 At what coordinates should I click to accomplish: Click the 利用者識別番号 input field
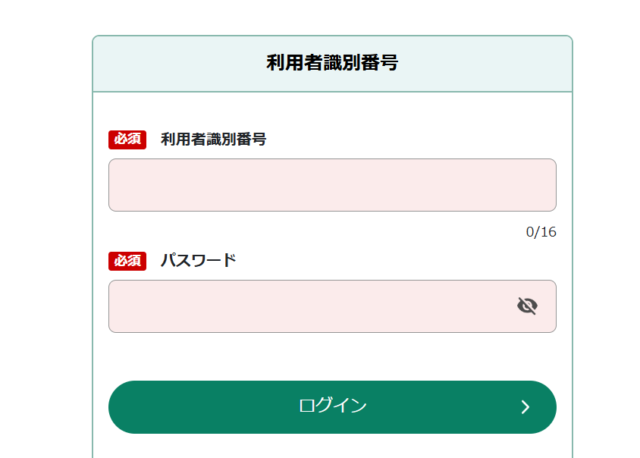click(332, 185)
